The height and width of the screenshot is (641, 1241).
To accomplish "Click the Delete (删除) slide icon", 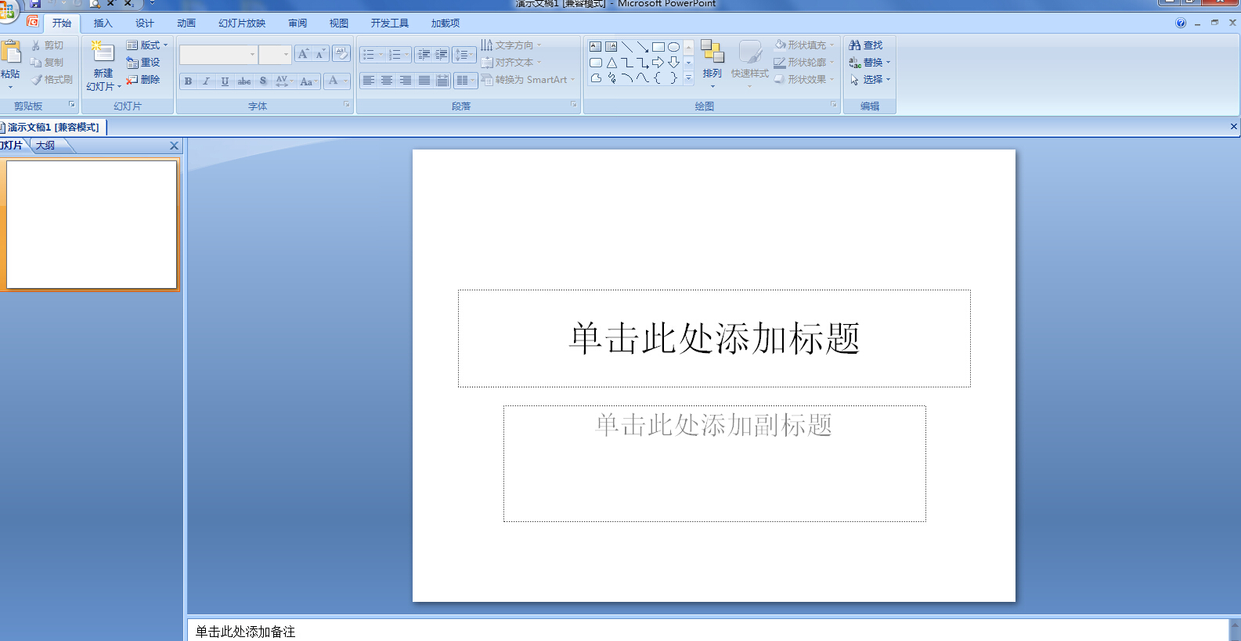I will pos(132,80).
